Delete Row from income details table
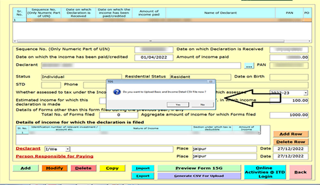Viewport: 320px width, 185px height. [x=291, y=142]
